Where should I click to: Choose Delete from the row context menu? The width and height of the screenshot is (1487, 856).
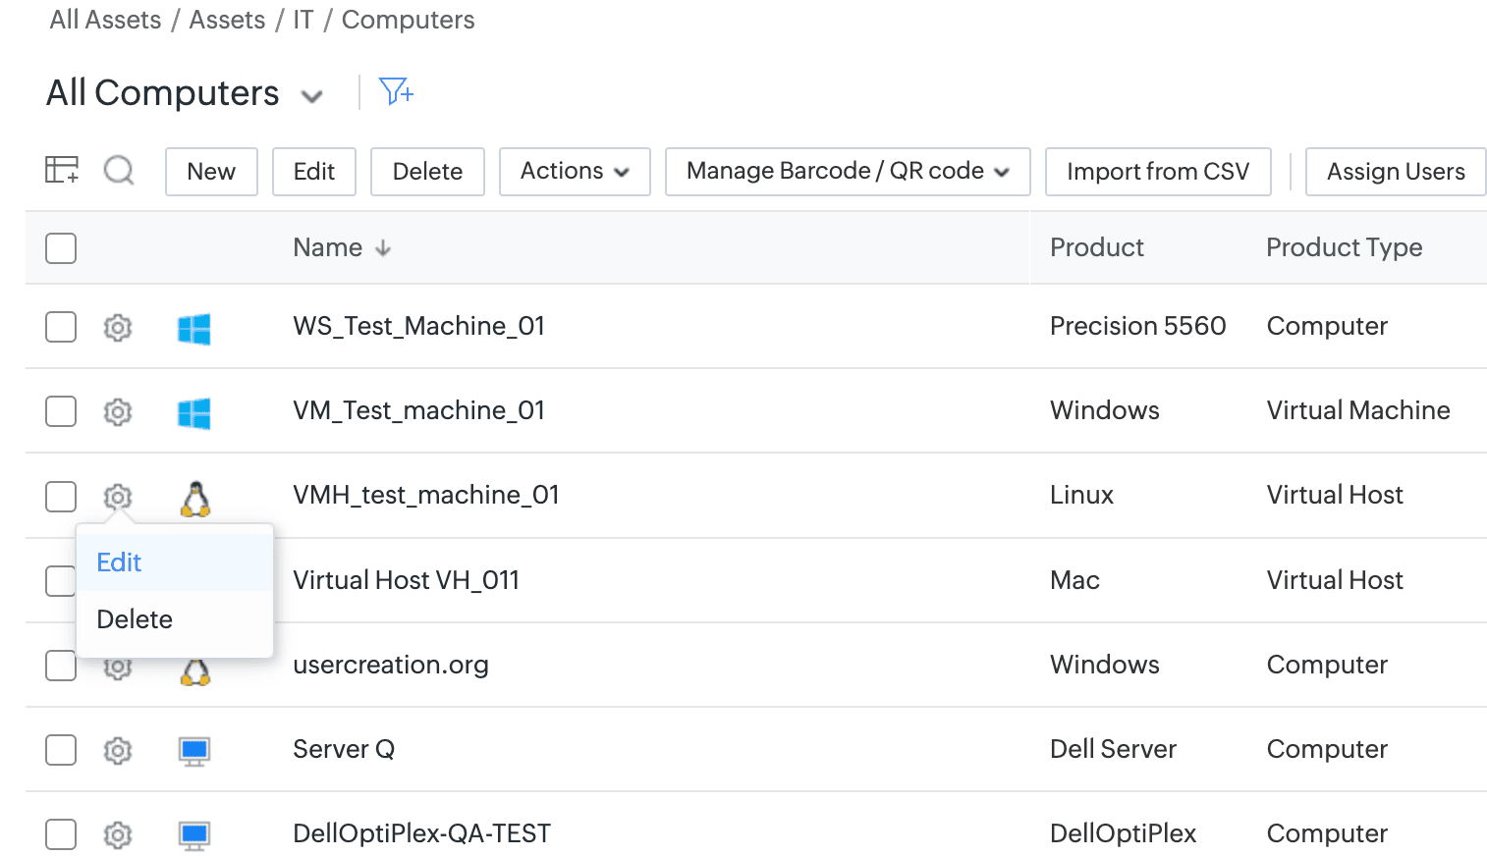(135, 619)
